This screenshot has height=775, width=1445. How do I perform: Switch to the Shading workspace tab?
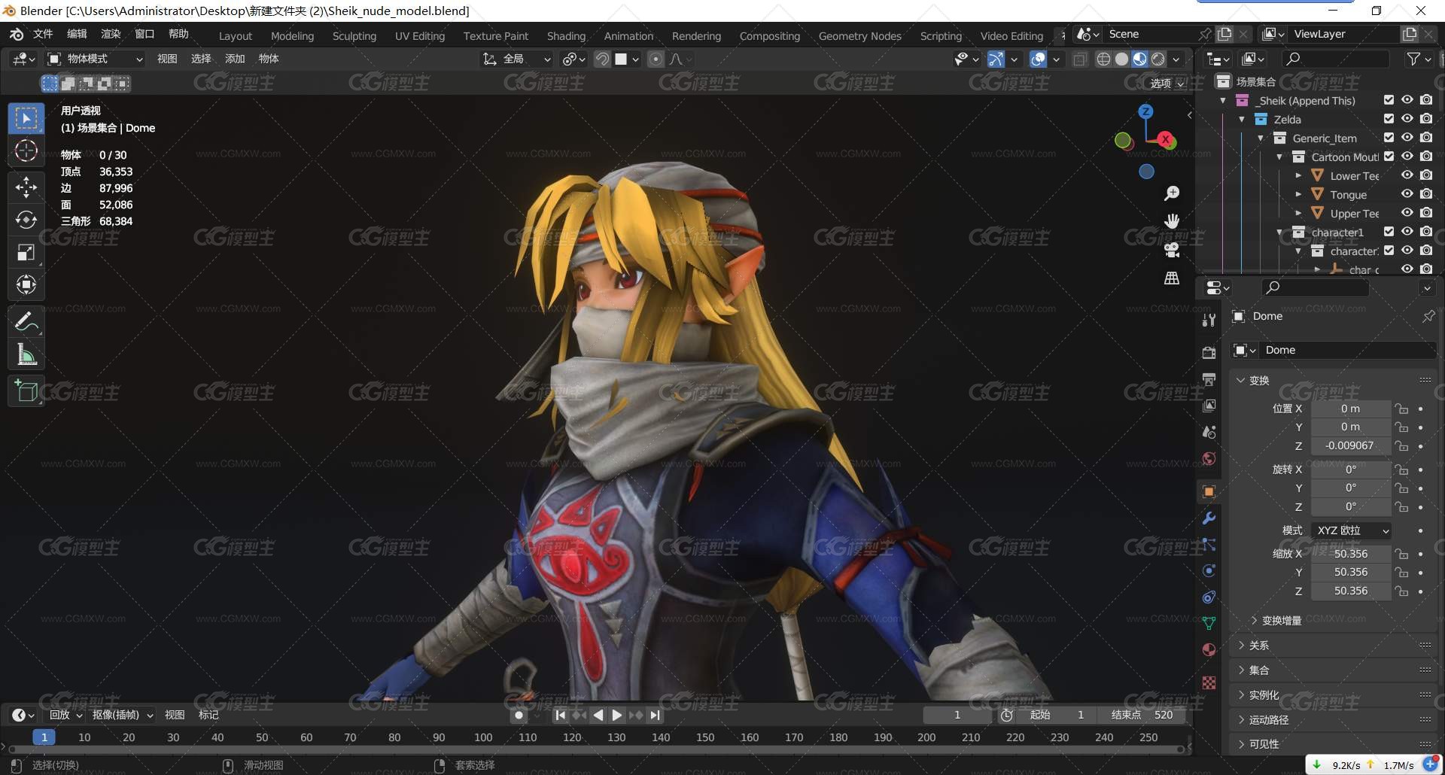click(x=566, y=36)
